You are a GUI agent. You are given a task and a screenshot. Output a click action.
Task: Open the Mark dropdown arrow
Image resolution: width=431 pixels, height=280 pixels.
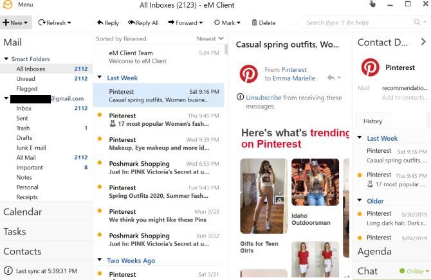(x=238, y=23)
